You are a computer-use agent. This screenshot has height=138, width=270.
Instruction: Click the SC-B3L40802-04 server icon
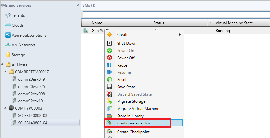tap(14, 123)
